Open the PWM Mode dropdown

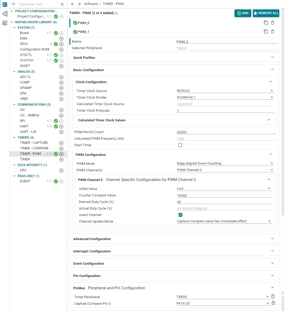(x=225, y=163)
